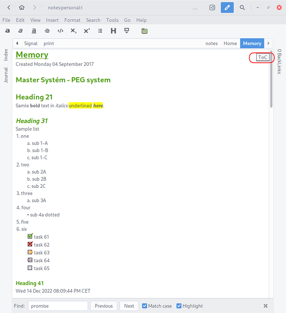This screenshot has width=286, height=313.
Task: Open the Search menu
Action: 93,20
